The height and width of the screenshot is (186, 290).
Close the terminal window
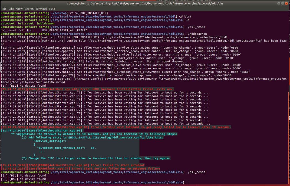click(x=286, y=4)
